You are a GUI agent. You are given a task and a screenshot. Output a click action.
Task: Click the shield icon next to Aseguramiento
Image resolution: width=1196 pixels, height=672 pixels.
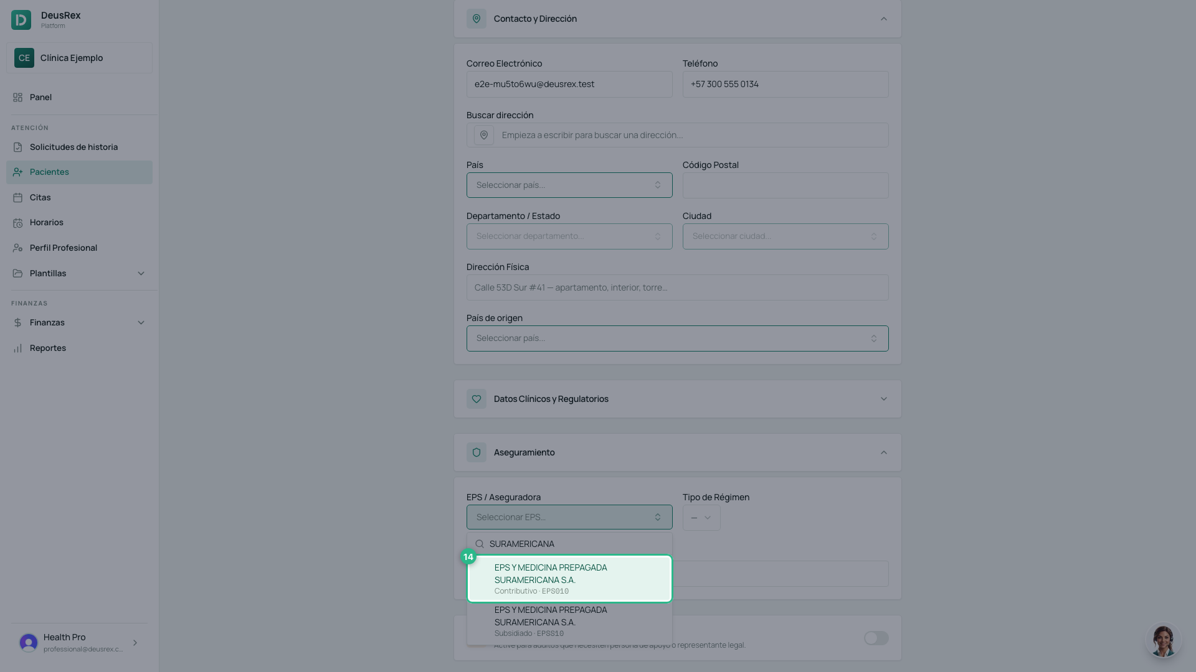(477, 452)
